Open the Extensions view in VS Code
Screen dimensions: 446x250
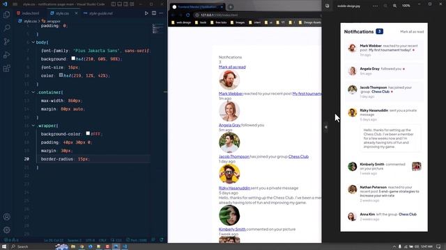click(6, 68)
